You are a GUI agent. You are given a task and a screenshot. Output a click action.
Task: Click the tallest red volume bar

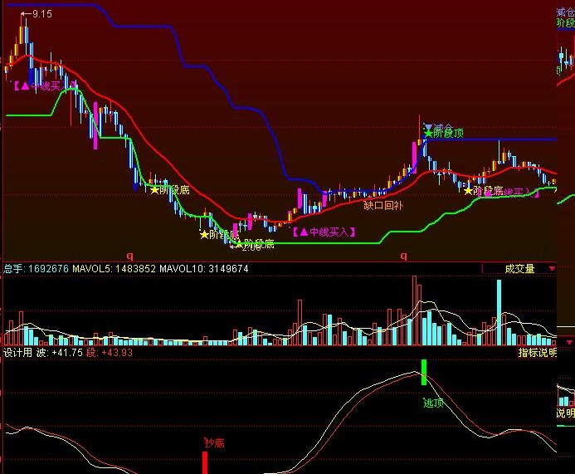414,310
